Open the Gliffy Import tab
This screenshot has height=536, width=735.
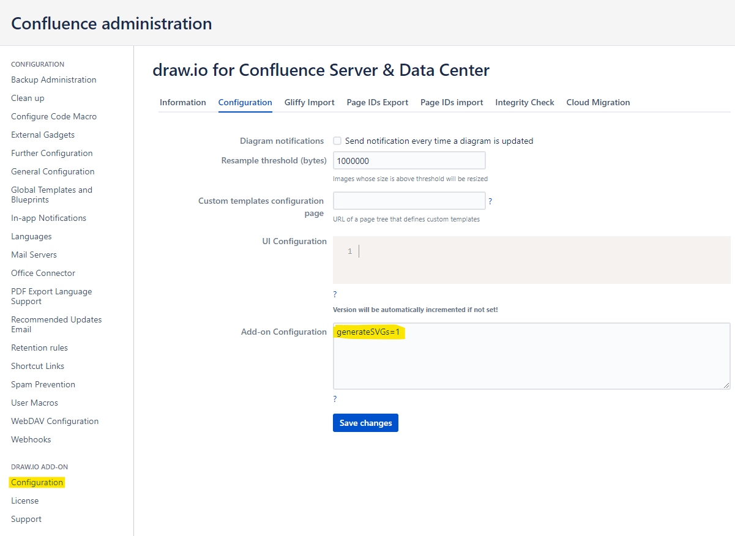309,102
